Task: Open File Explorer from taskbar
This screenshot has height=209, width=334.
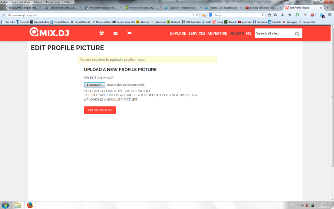Action: click(x=18, y=205)
